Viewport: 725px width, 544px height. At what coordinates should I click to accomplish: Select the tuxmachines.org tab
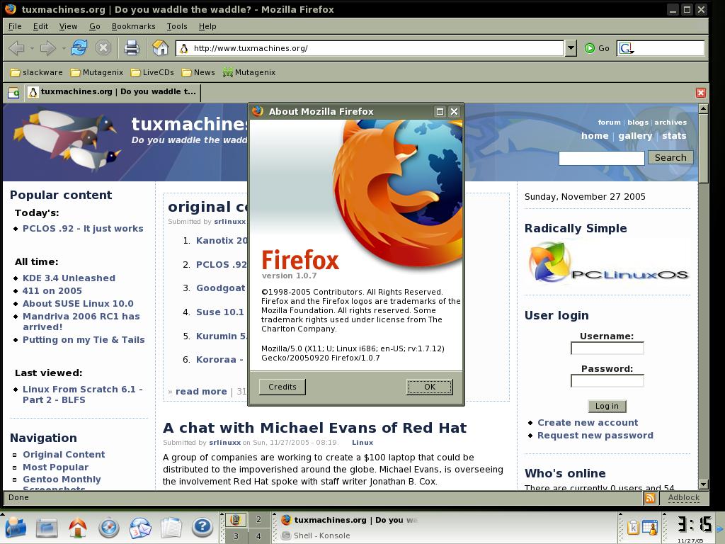[113, 91]
